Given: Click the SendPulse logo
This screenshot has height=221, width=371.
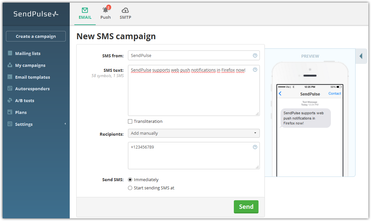Looking at the screenshot, I should pyautogui.click(x=36, y=14).
